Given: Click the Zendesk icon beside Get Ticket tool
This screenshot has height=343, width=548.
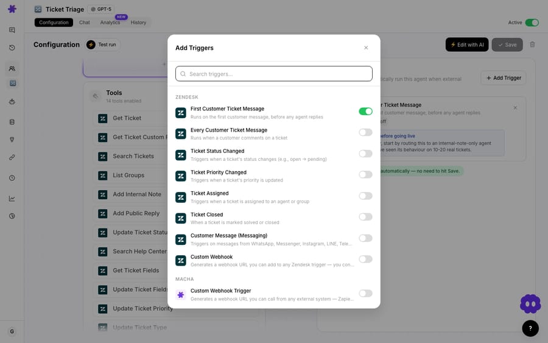Looking at the screenshot, I should [103, 118].
